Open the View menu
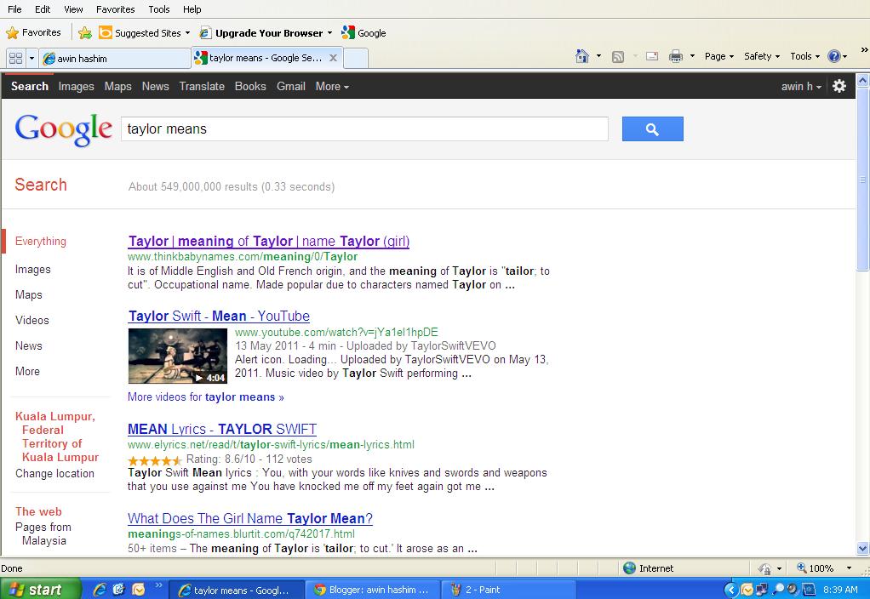The width and height of the screenshot is (870, 599). pyautogui.click(x=73, y=9)
